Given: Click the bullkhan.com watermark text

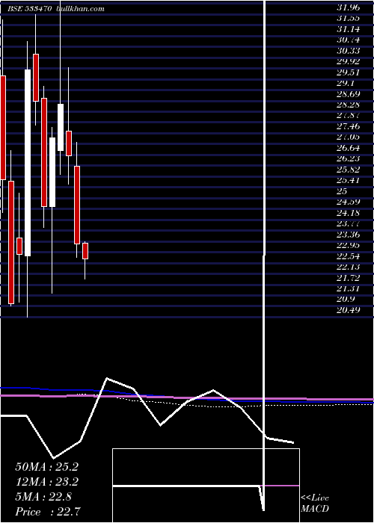Looking at the screenshot, I should (80, 9).
